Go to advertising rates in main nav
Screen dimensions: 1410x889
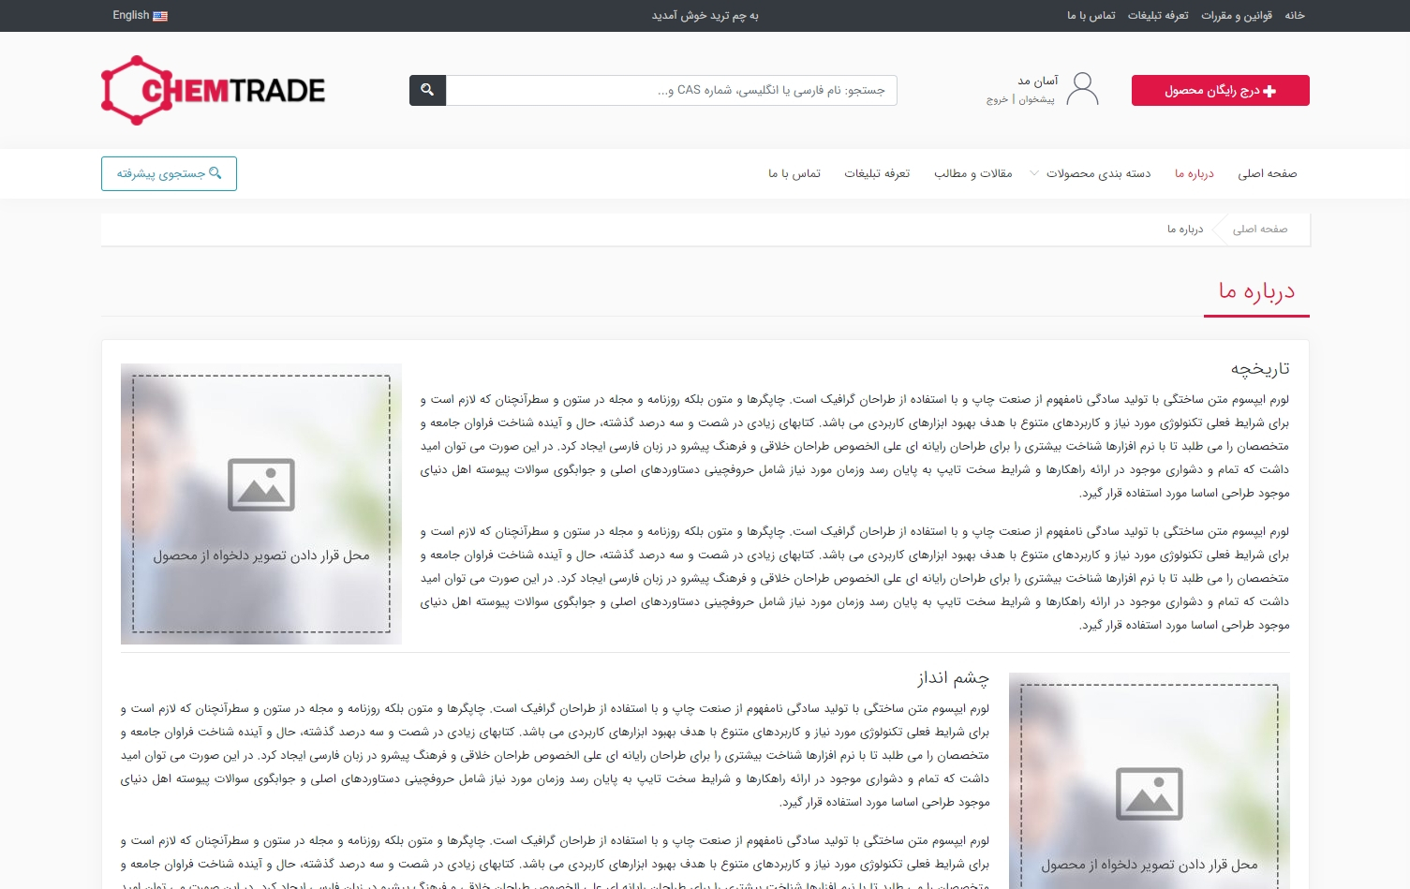coord(877,173)
